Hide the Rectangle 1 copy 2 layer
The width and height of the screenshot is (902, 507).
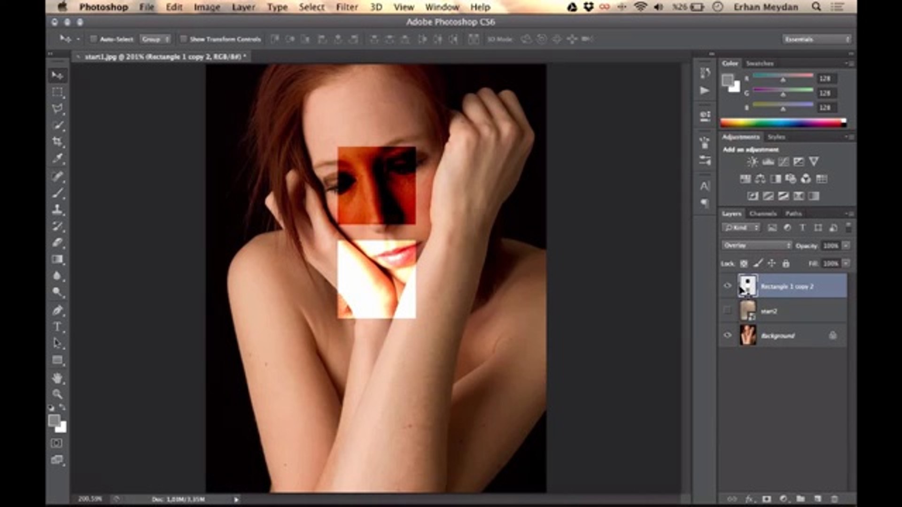(x=728, y=285)
